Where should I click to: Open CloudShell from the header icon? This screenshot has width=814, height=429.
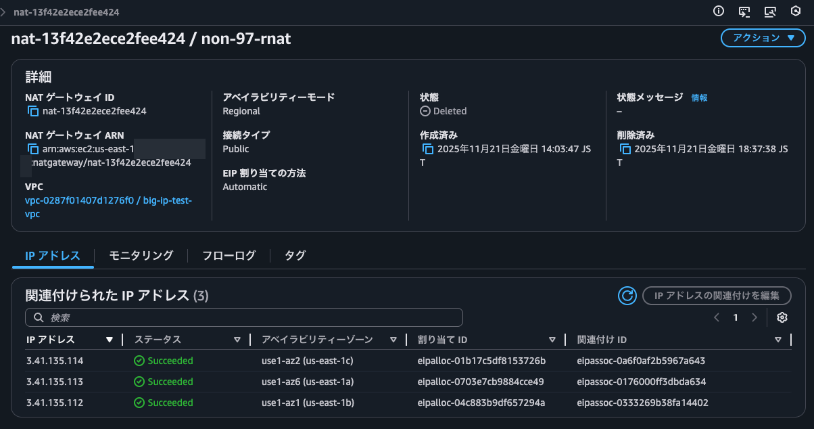tap(744, 12)
